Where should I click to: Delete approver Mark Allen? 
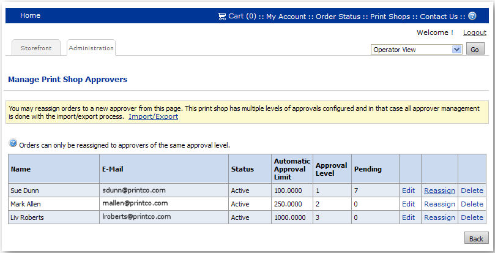point(472,204)
